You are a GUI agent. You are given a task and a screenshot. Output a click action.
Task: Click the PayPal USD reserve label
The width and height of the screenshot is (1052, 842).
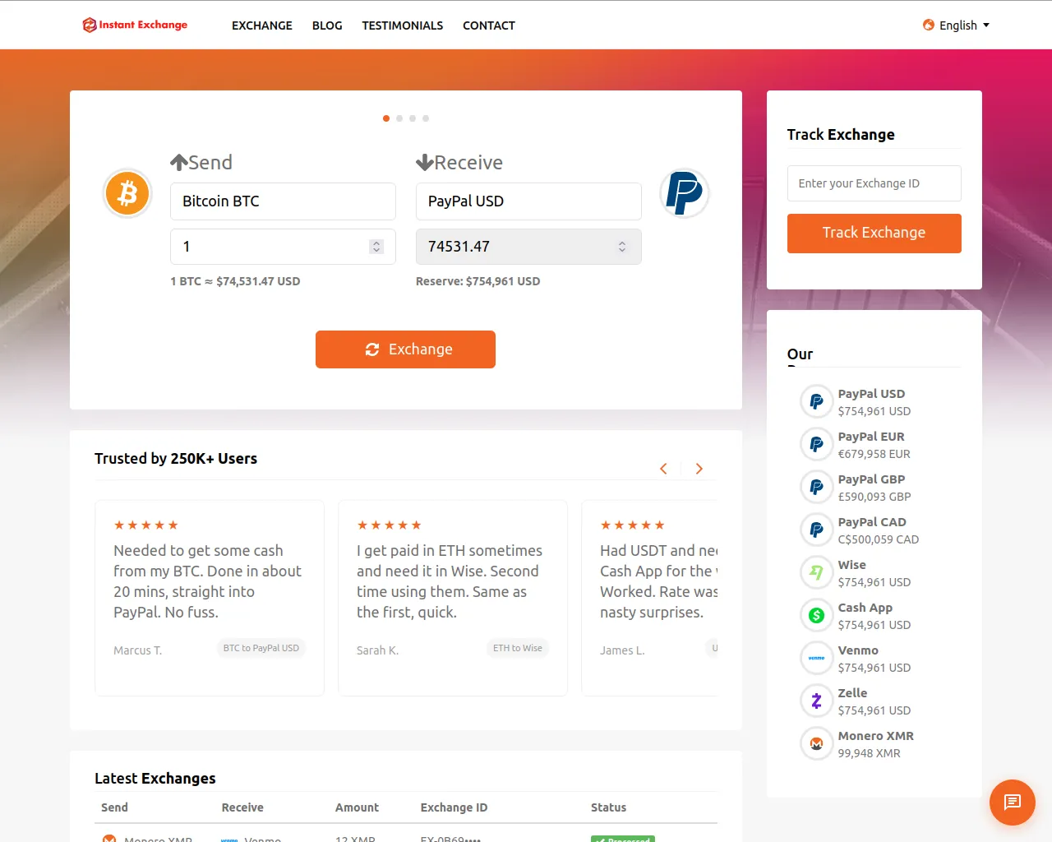pos(871,394)
